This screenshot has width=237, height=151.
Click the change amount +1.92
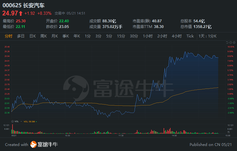(x=30, y=14)
